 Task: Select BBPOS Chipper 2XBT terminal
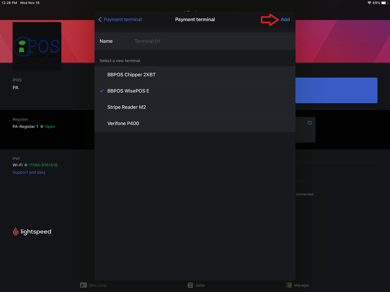click(x=195, y=75)
